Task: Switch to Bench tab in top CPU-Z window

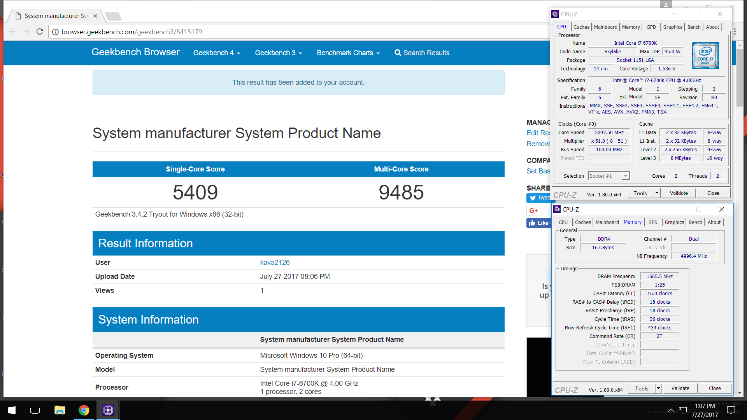Action: coord(694,27)
